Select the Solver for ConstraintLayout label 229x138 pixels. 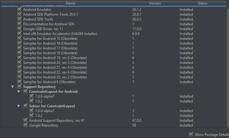(52, 106)
